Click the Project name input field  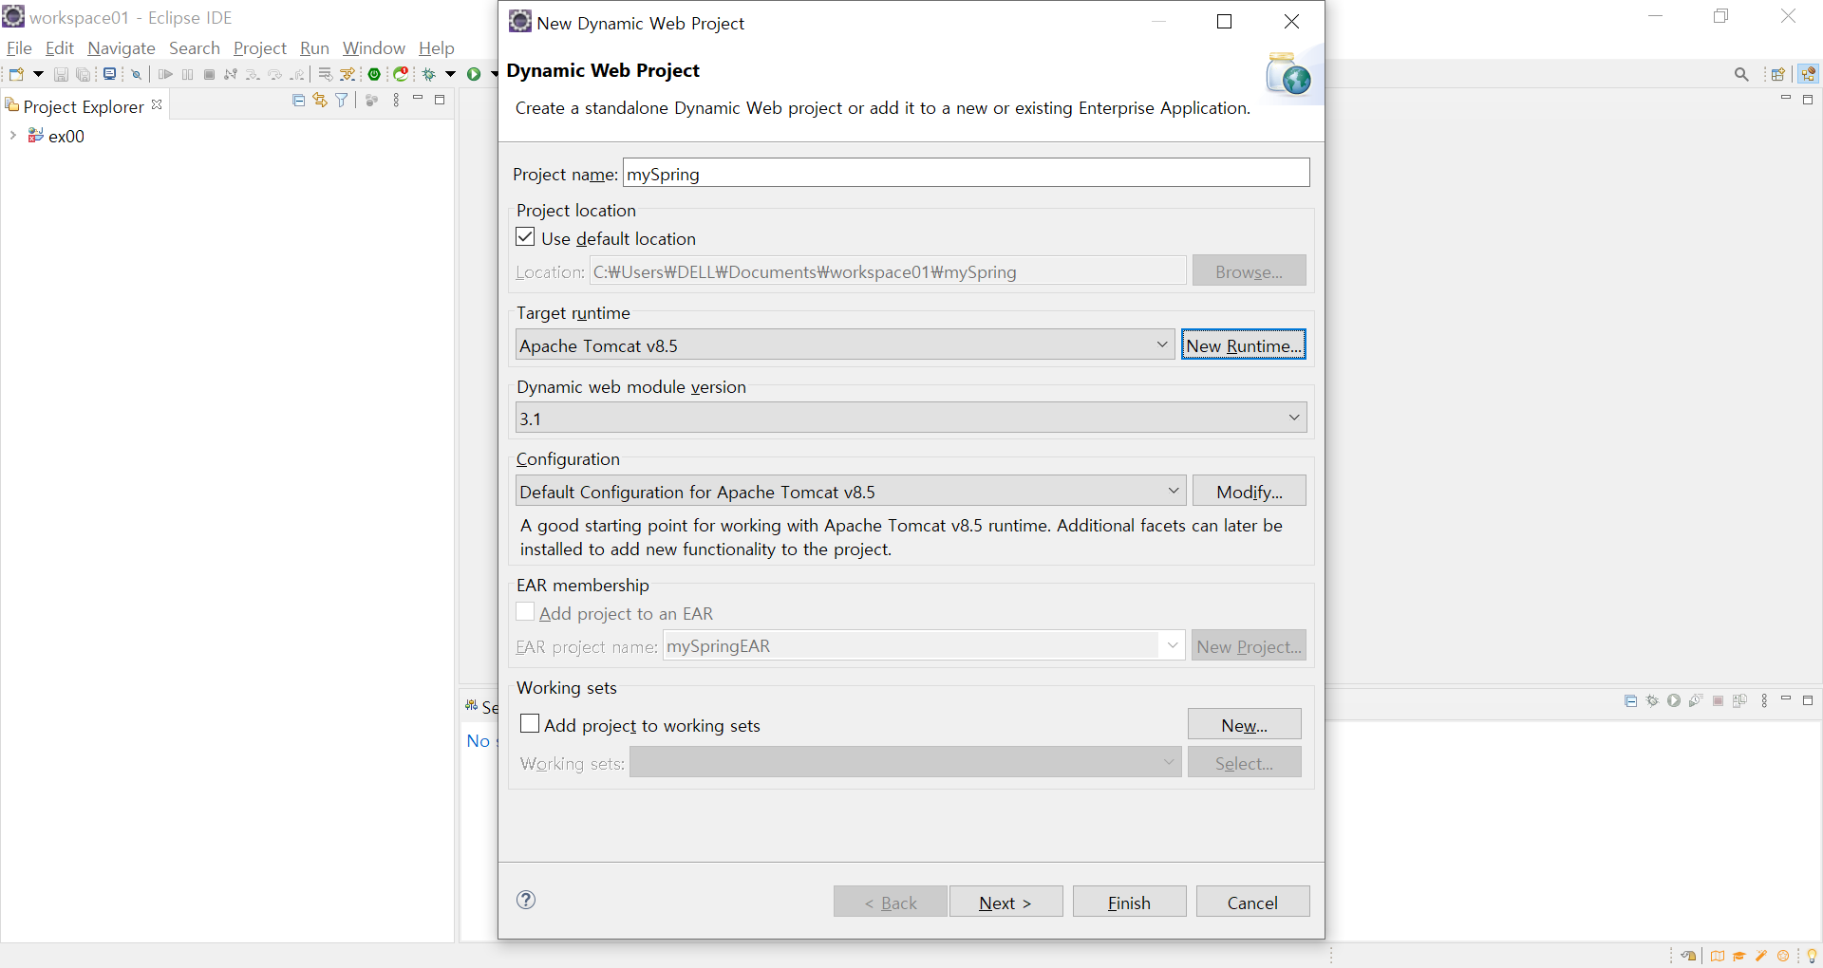(966, 173)
